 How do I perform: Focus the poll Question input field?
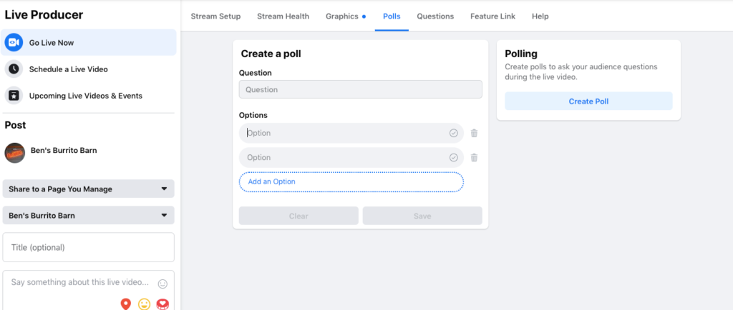click(x=361, y=89)
